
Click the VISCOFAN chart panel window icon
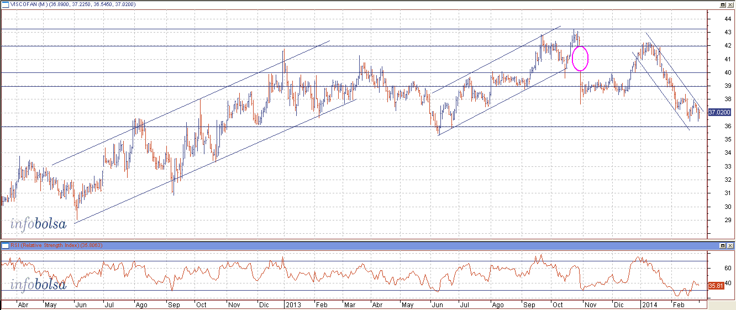pos(5,4)
